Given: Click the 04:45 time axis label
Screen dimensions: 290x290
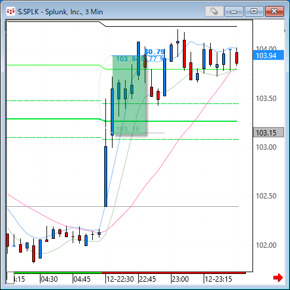Looking at the screenshot, I should (x=82, y=279).
